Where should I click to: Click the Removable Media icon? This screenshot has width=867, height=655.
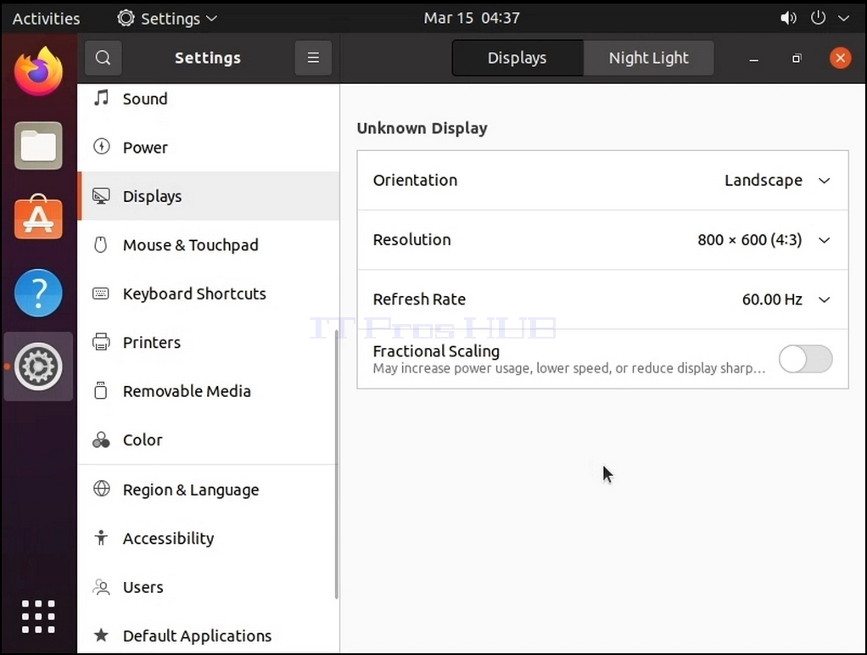tap(101, 390)
